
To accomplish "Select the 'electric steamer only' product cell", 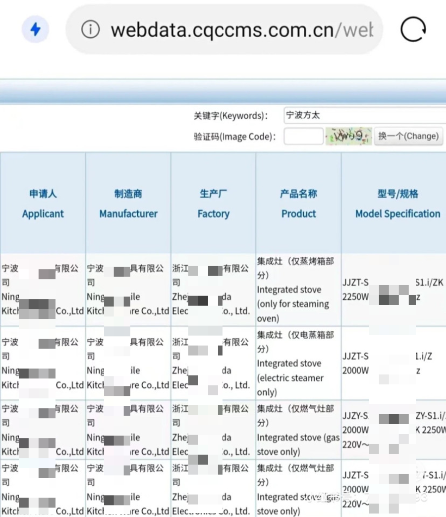I will [299, 364].
